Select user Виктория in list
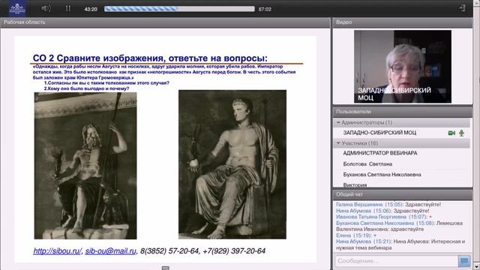Screen dimensions: 480x270 402,184
